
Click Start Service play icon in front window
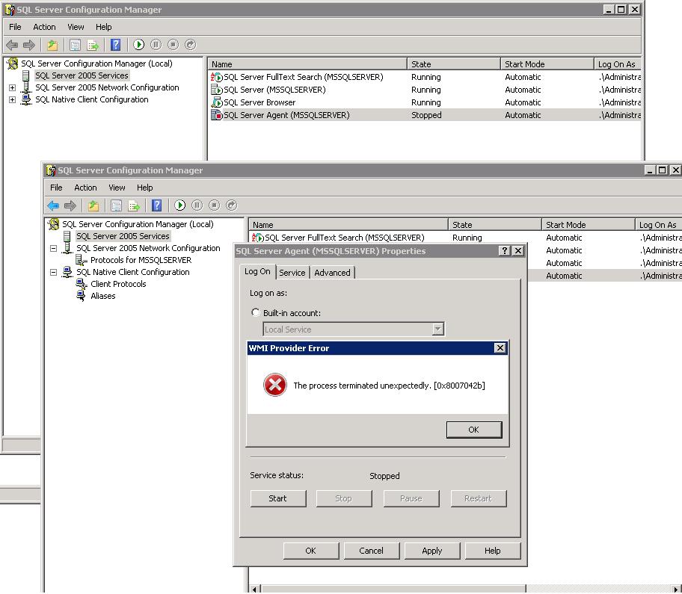point(180,205)
